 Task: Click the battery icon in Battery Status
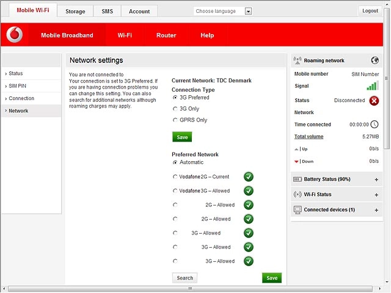point(298,179)
